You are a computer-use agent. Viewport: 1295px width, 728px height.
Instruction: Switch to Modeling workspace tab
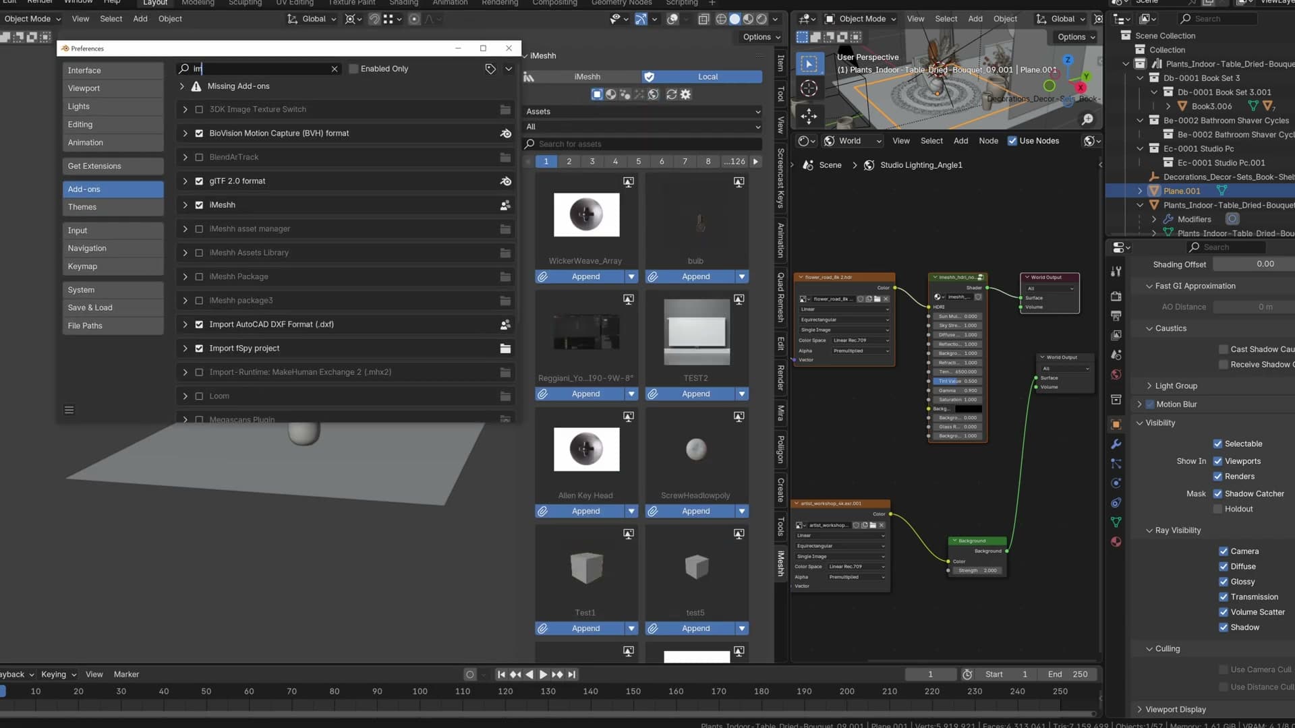tap(198, 3)
